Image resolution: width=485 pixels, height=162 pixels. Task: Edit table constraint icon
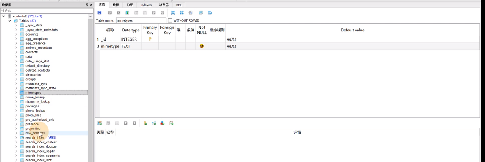[x=108, y=123]
